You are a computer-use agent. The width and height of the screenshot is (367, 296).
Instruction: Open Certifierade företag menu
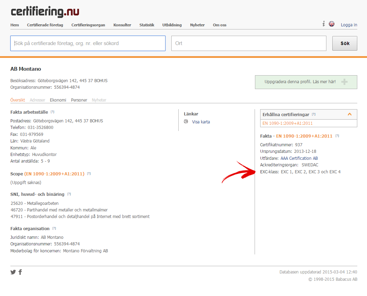[x=45, y=25]
